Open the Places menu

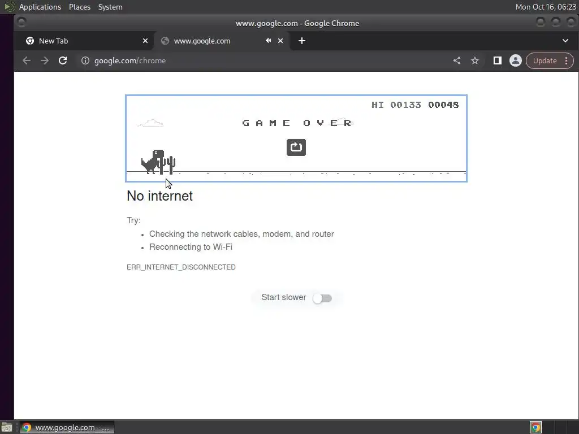[80, 7]
